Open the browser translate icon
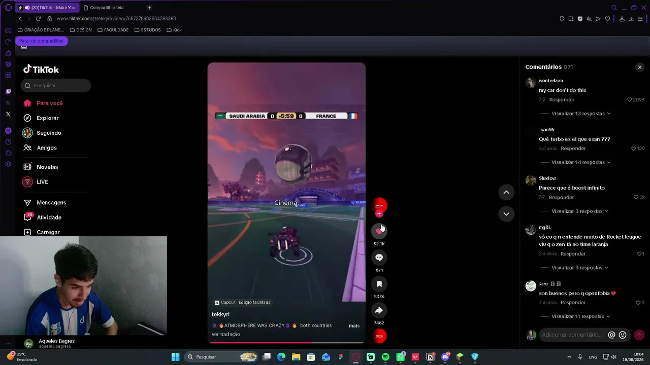 589,19
